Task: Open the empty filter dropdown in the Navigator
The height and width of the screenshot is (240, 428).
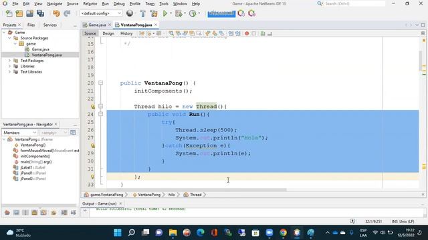Action: pos(53,133)
